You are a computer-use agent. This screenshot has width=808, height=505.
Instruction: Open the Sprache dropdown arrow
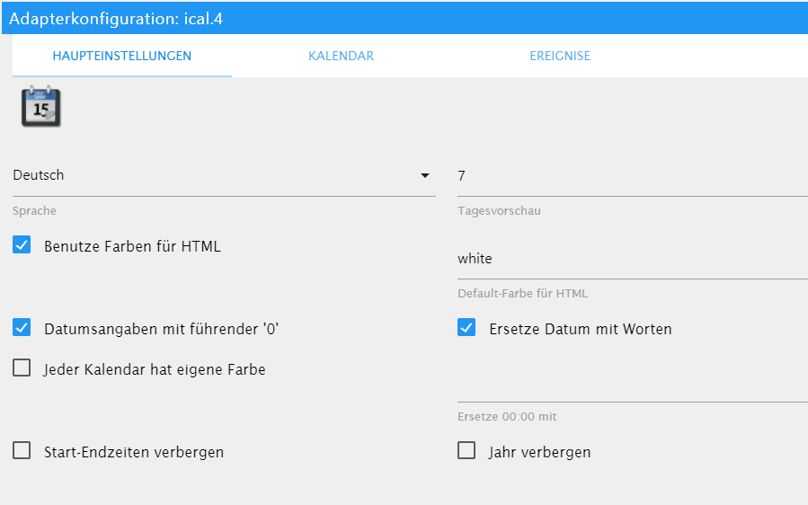pos(425,176)
